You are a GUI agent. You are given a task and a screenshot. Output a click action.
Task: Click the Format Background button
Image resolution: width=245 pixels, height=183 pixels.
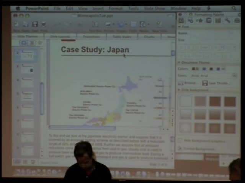click(196, 149)
